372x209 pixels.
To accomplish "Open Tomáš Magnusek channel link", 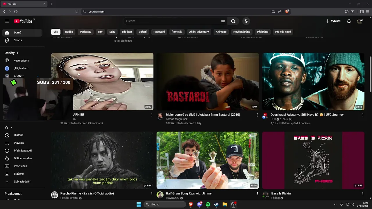I will tap(177, 119).
